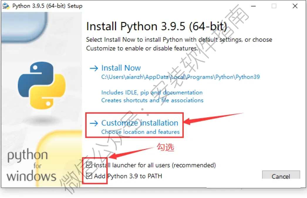Click "Choose location and features" subtitle
Screen dimensions: 307x198
click(140, 132)
